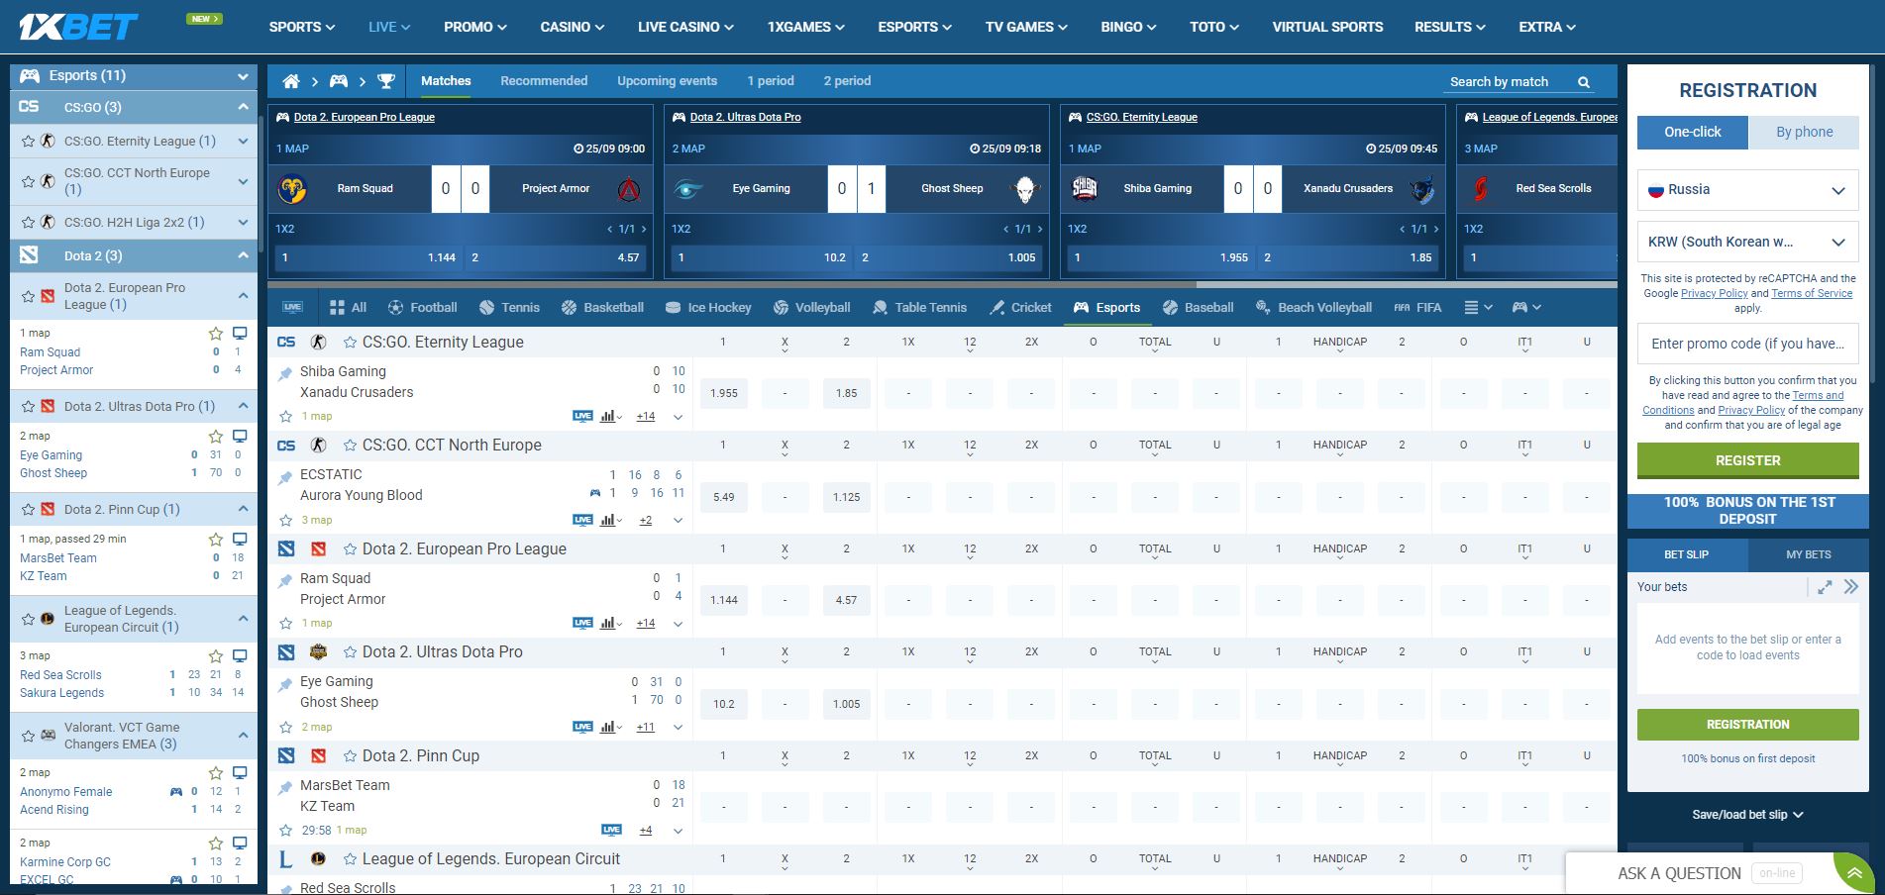The image size is (1885, 895).
Task: Open the CASINO top menu
Action: tap(572, 27)
